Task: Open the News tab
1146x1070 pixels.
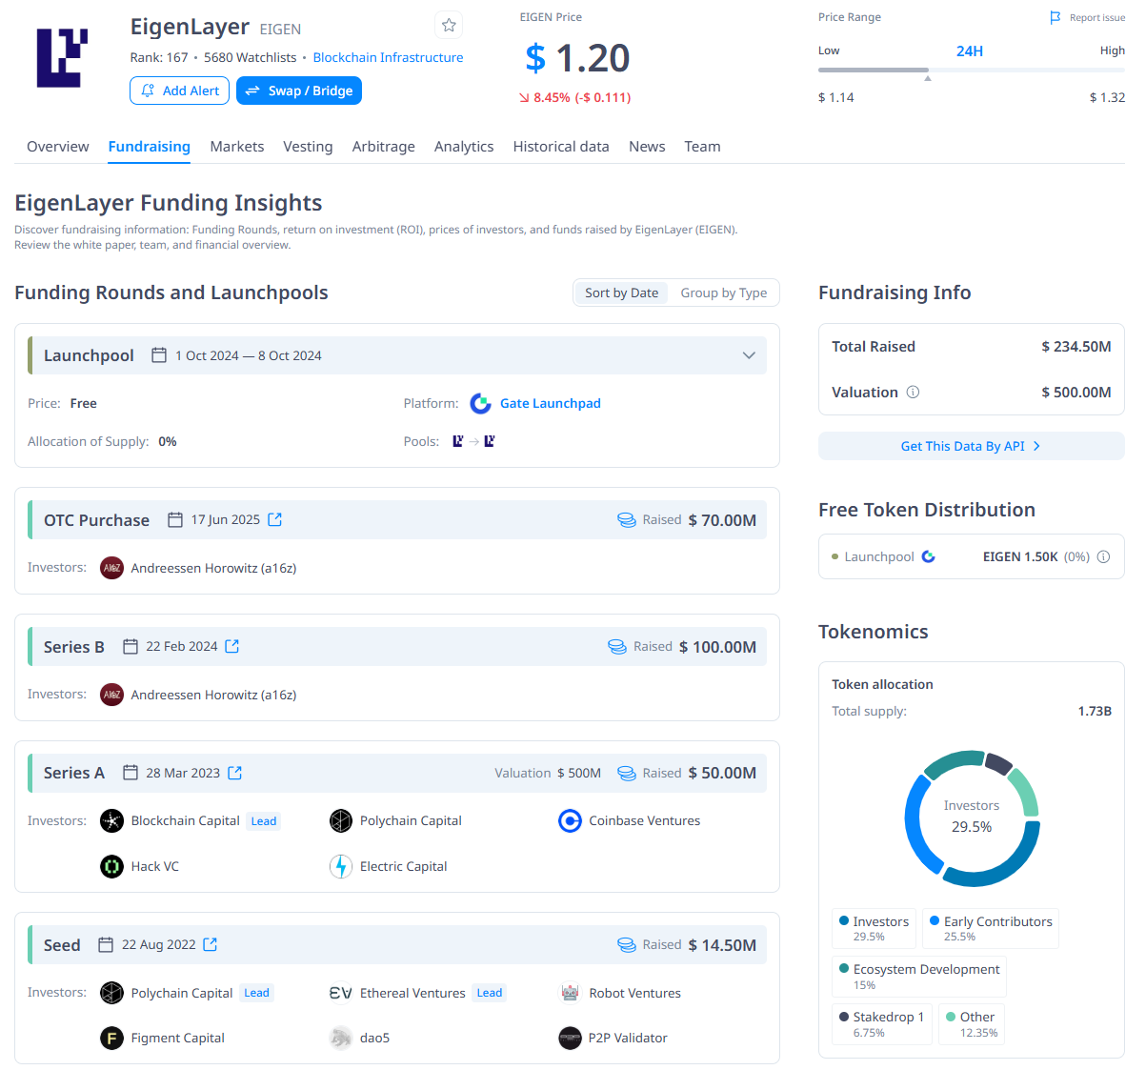Action: 647,147
